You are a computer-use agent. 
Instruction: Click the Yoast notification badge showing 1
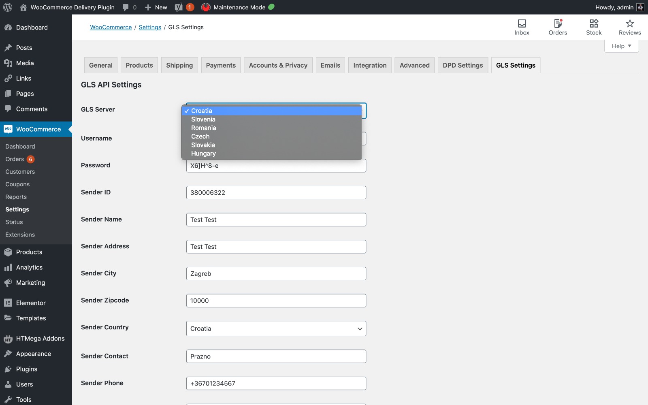click(x=190, y=7)
